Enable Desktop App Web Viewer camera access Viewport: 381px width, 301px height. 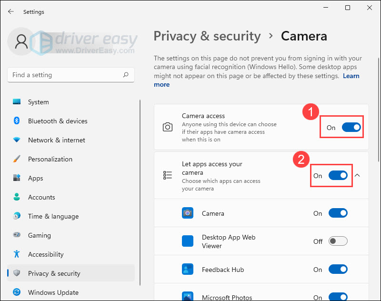click(338, 241)
